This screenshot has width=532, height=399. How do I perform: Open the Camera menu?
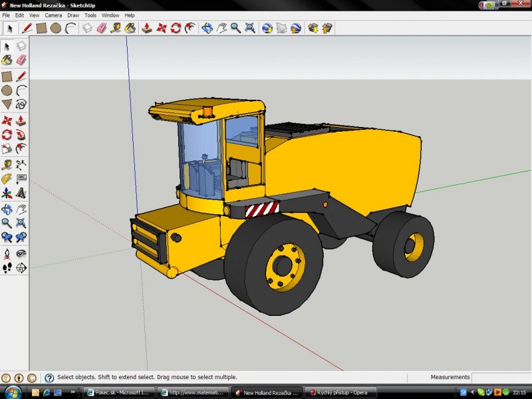[53, 15]
